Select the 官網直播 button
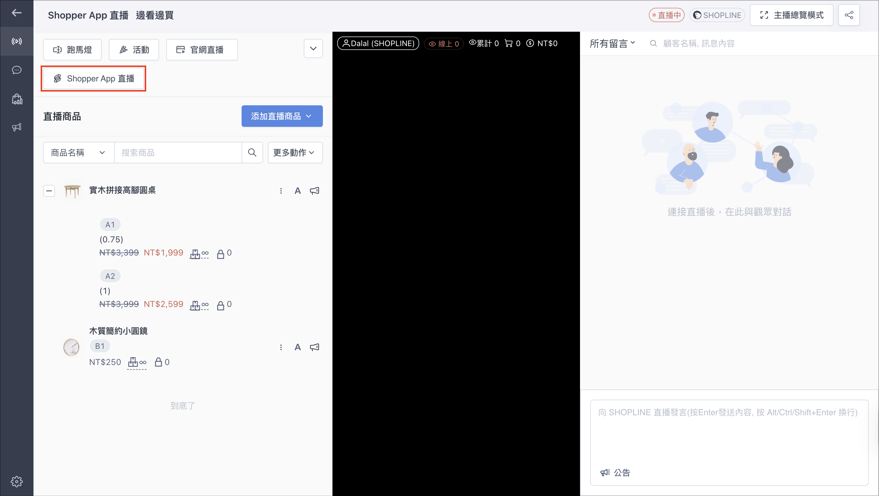Screen dimensions: 879x496 pos(202,49)
